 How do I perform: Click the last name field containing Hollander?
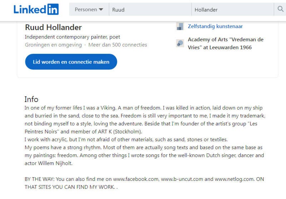pyautogui.click(x=232, y=10)
